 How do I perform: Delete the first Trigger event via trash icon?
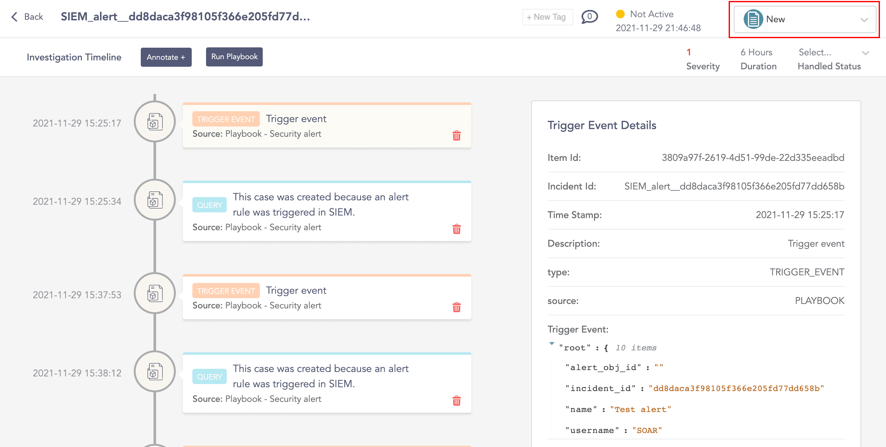pos(457,136)
